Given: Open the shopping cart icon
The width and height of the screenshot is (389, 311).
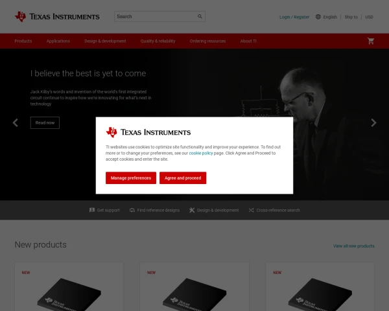Looking at the screenshot, I should pyautogui.click(x=371, y=41).
